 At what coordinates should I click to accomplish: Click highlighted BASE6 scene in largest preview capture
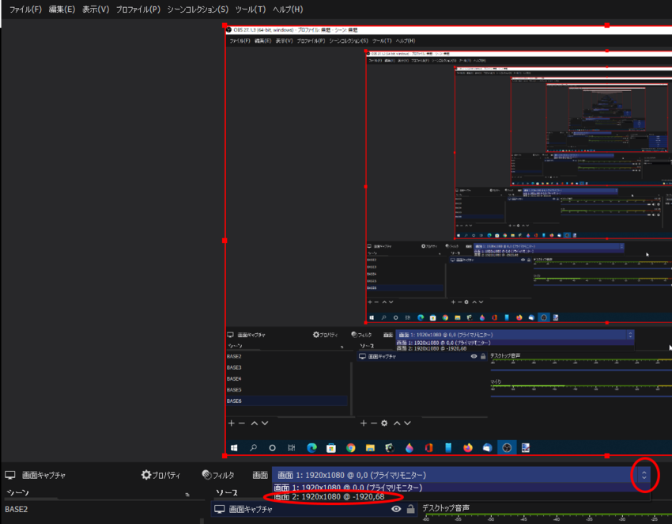tap(287, 401)
